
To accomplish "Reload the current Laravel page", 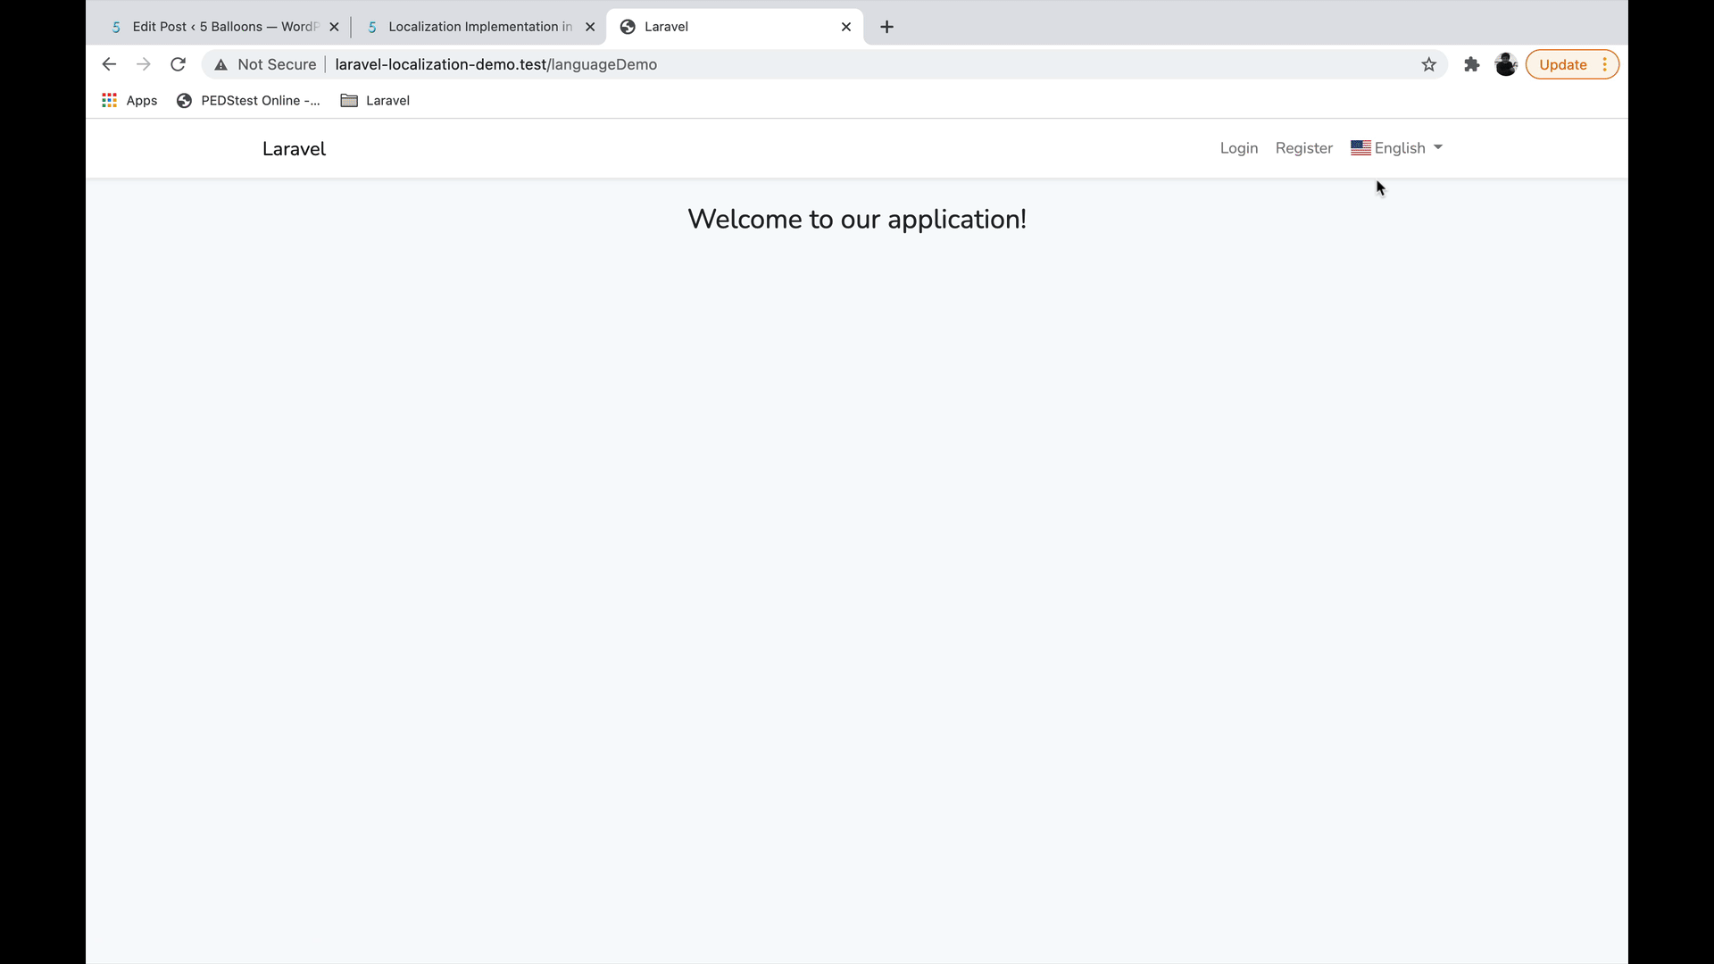I will 178,64.
